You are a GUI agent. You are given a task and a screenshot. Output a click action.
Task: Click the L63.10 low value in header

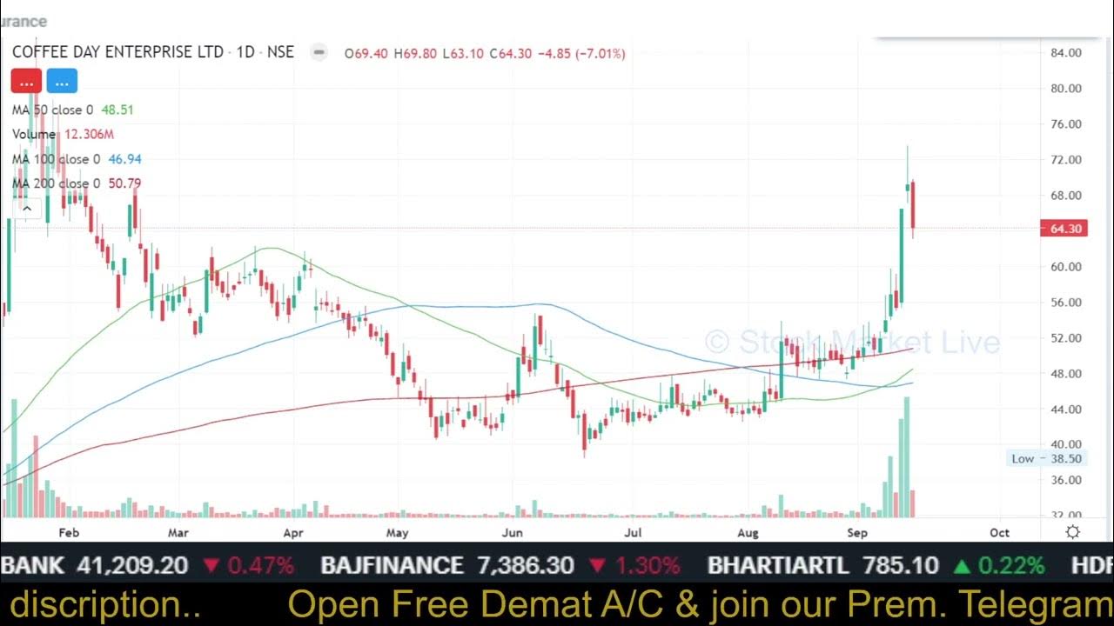click(462, 53)
